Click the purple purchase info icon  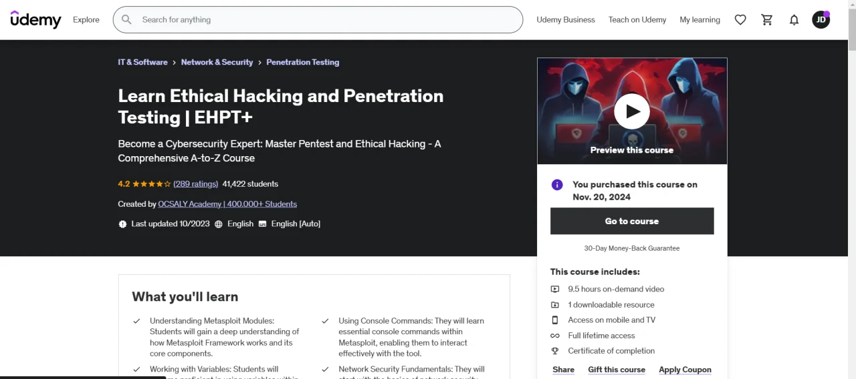[x=557, y=185]
